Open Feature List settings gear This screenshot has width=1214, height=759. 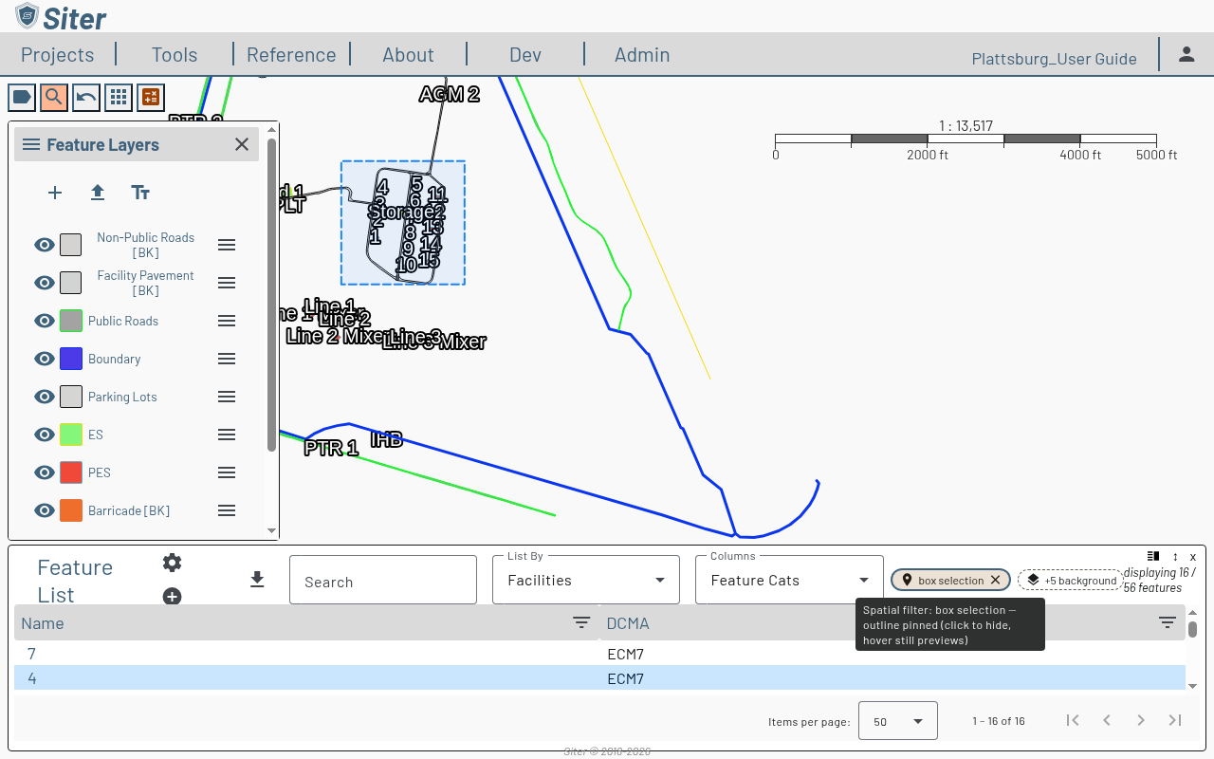pyautogui.click(x=172, y=563)
